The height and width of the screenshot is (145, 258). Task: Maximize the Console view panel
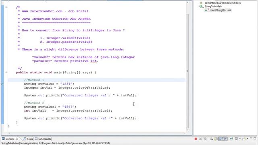tap(255, 139)
